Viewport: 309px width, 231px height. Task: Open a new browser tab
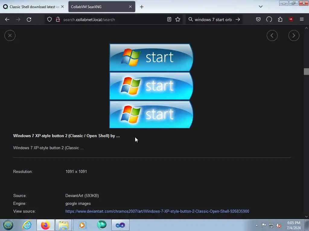(142, 7)
